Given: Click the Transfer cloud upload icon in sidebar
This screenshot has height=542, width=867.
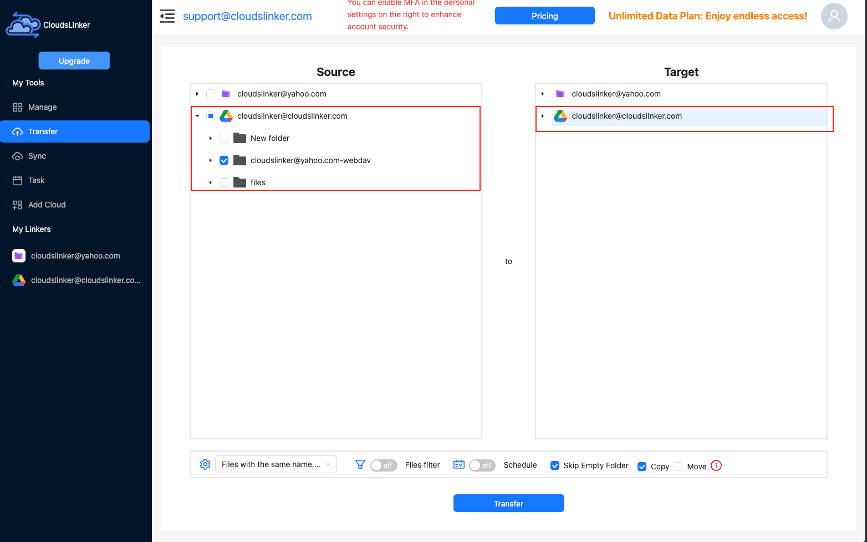Looking at the screenshot, I should coord(18,131).
